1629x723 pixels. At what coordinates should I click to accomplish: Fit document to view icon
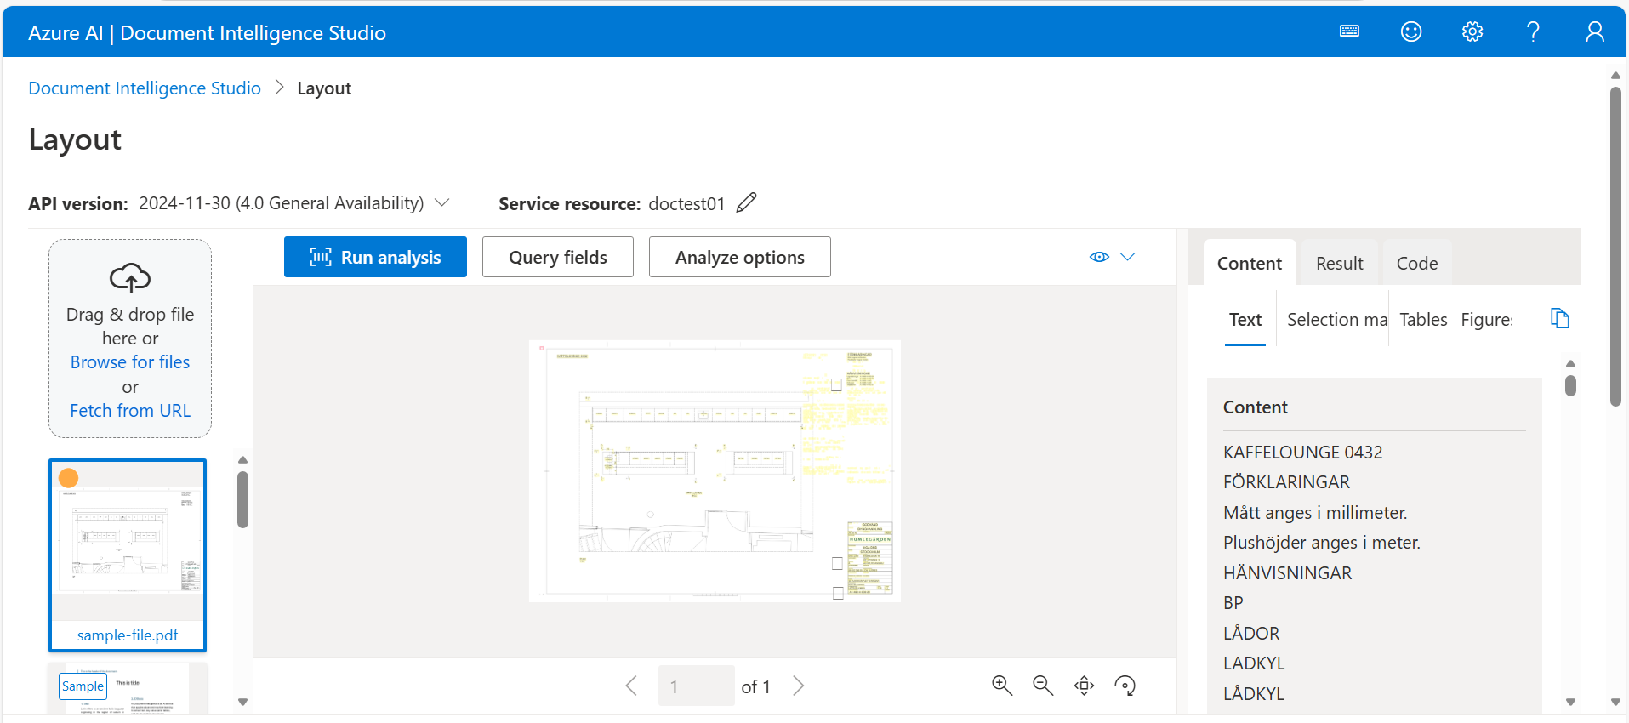click(x=1084, y=686)
